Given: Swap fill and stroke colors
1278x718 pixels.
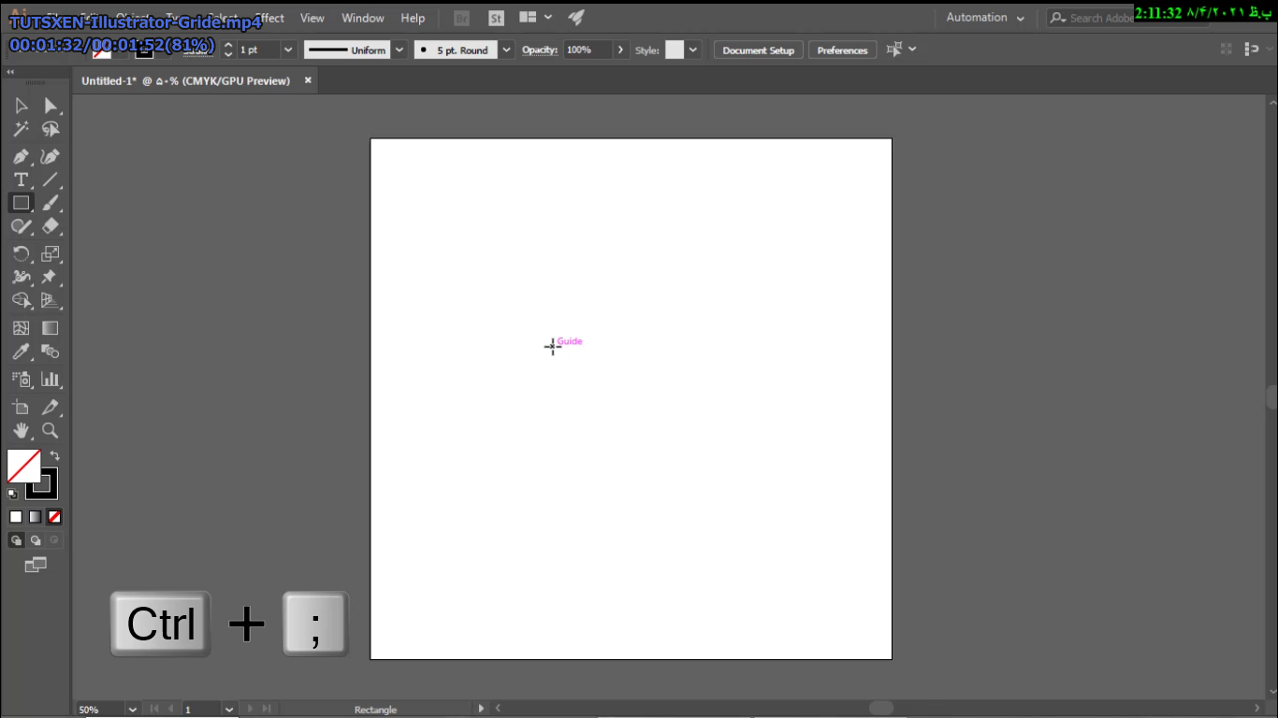Looking at the screenshot, I should [x=54, y=456].
